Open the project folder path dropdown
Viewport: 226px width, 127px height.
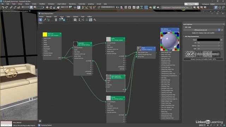(177, 7)
